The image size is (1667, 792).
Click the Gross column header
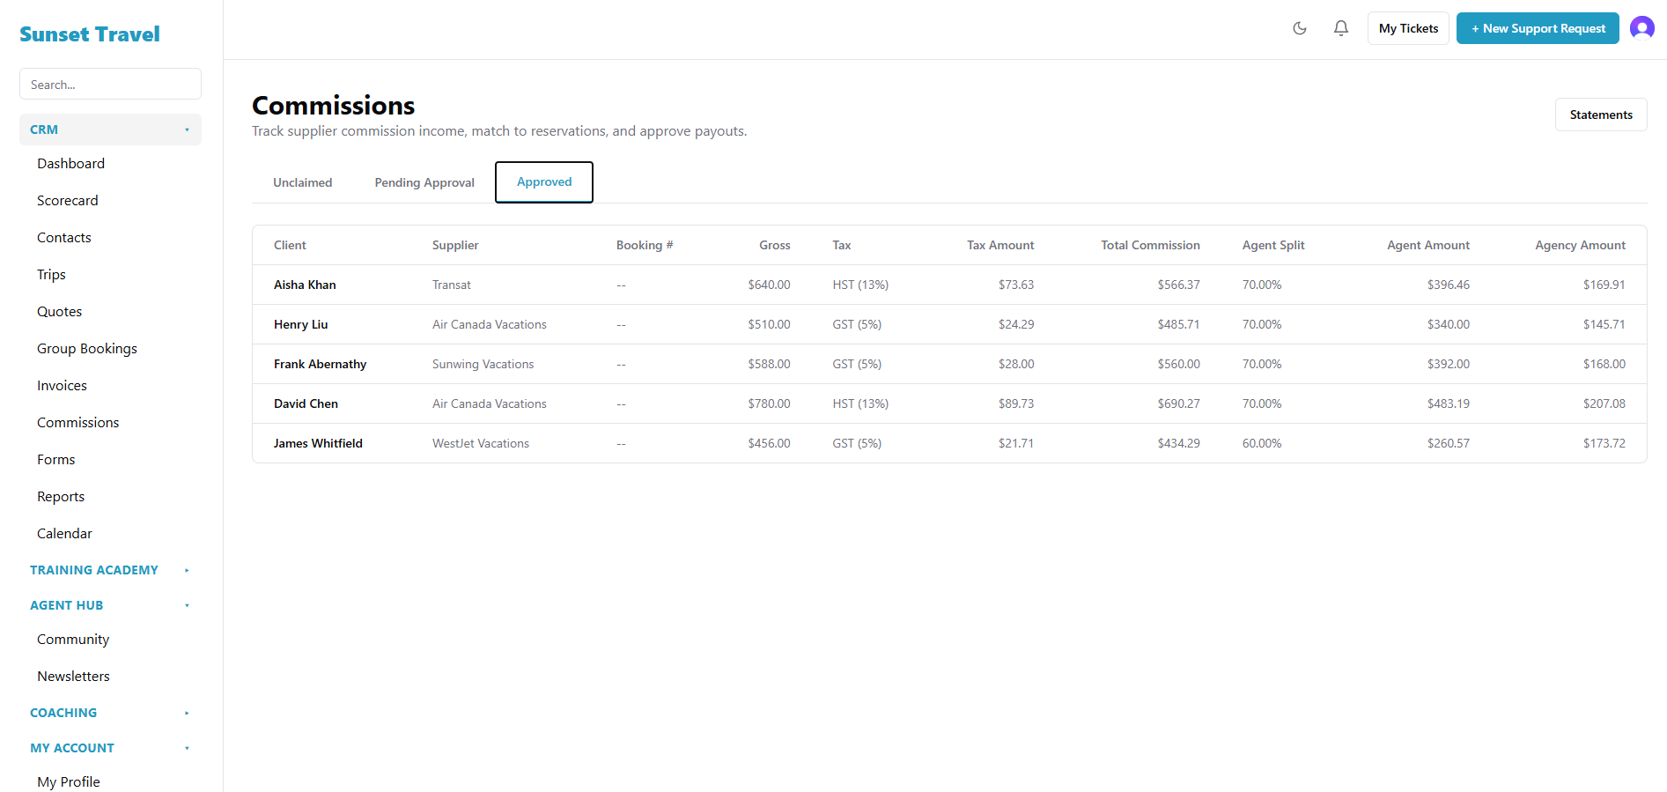coord(775,245)
